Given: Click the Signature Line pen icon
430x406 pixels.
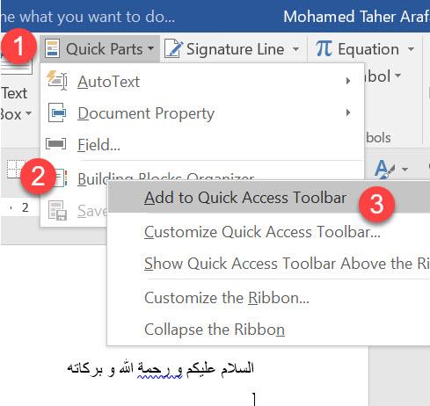Looking at the screenshot, I should 174,49.
